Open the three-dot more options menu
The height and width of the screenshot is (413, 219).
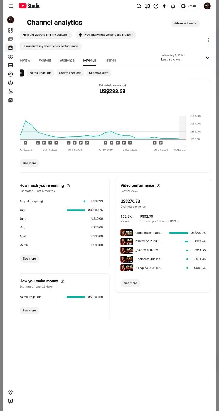coord(209,40)
